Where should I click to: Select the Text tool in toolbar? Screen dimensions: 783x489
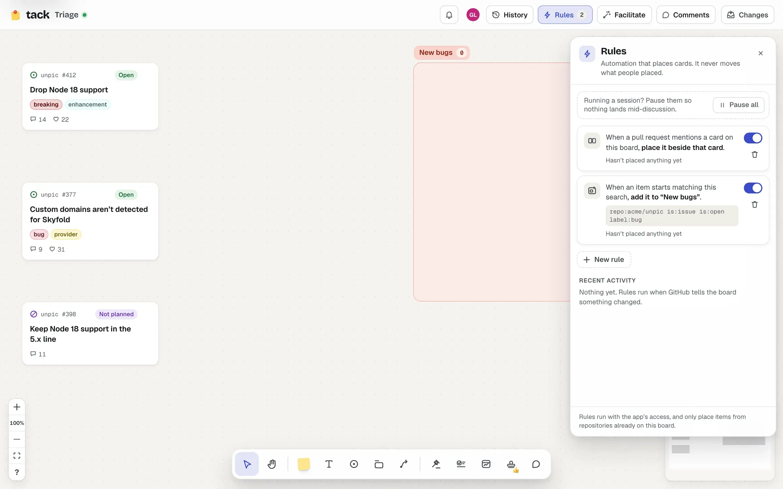(x=329, y=464)
